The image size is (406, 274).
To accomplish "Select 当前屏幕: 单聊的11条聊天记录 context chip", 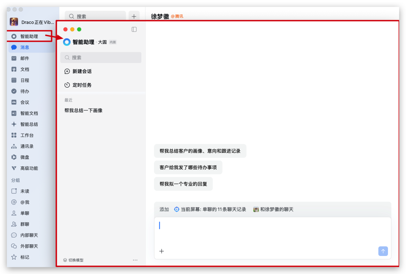I will click(210, 209).
